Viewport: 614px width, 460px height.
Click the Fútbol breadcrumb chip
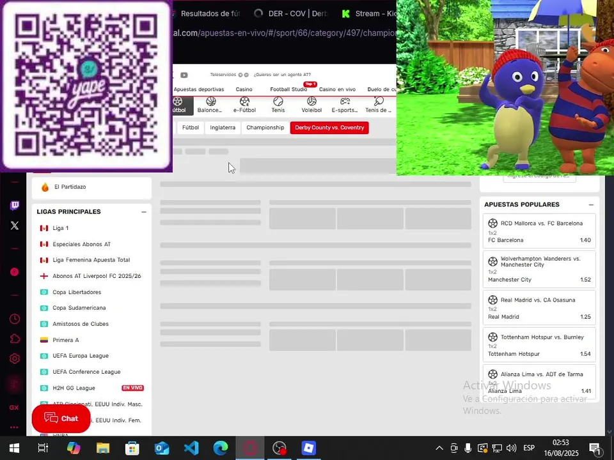(191, 128)
